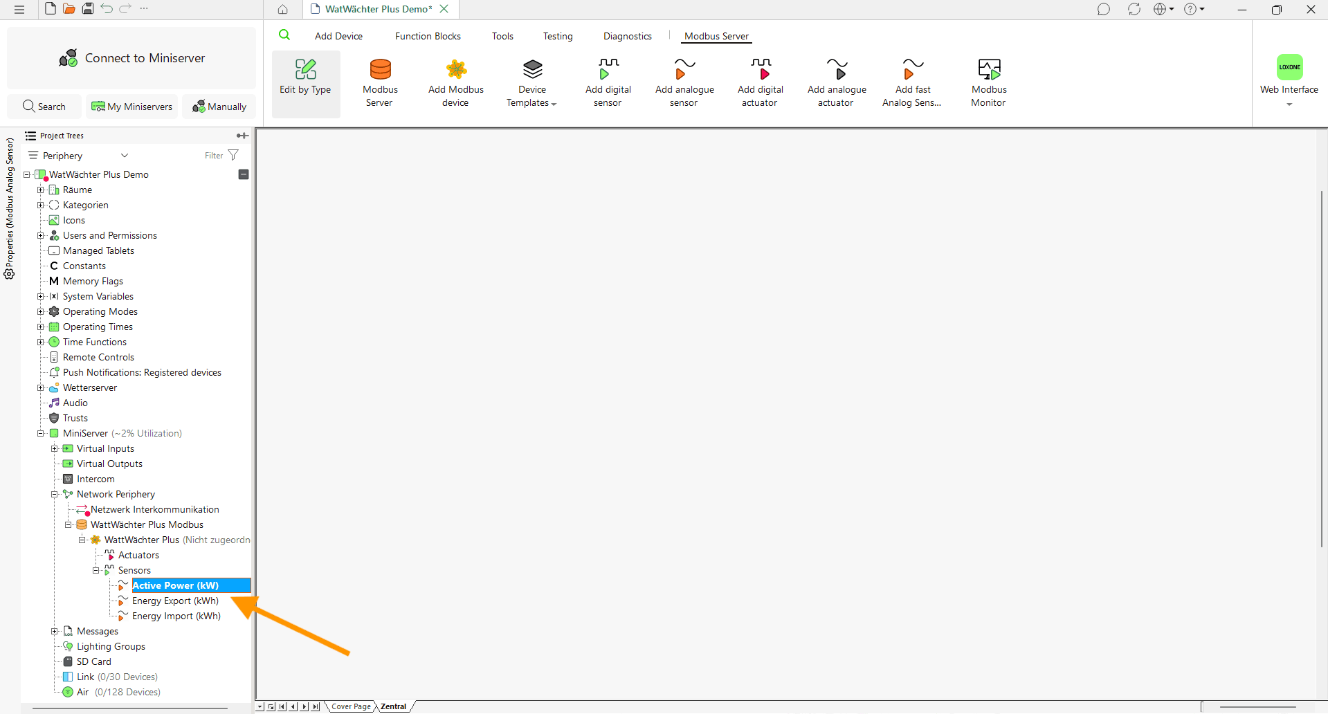Open the Properties side panel tab
Screen dimensions: 1328x714
(x=10, y=209)
